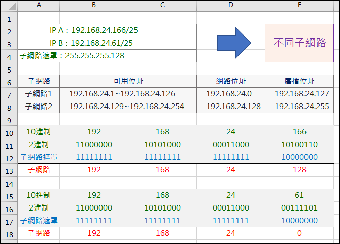This screenshot has width=340, height=244.
Task: Click 子網路遮罩 label in row 12
Action: tap(39, 157)
